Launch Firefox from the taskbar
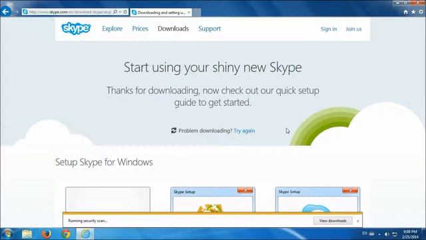426x240 pixels. click(47, 234)
